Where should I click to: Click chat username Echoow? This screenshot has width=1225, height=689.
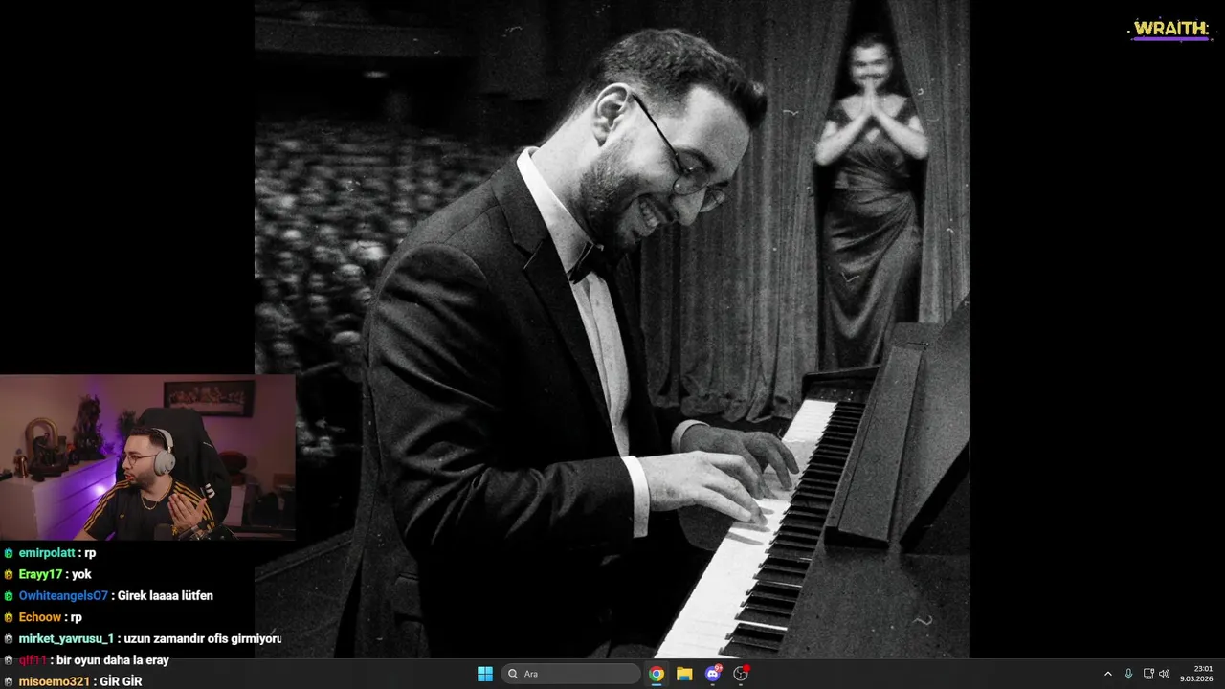[40, 617]
